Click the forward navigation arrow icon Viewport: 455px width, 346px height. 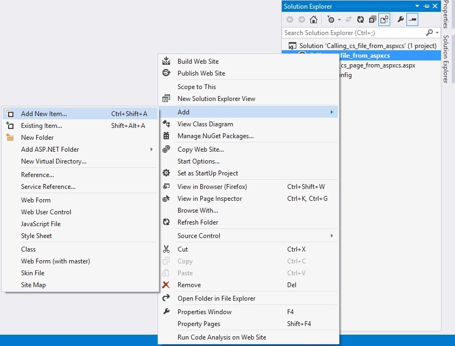click(x=301, y=20)
